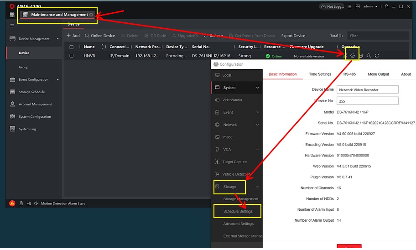This screenshot has height=250, width=416.
Task: Toggle the select-all checkbox in table header
Action: [x=71, y=47]
